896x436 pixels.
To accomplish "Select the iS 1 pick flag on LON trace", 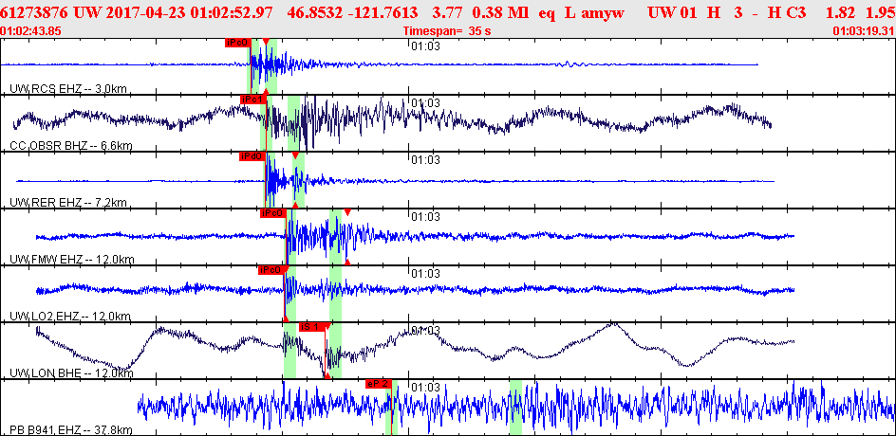I will tap(313, 326).
